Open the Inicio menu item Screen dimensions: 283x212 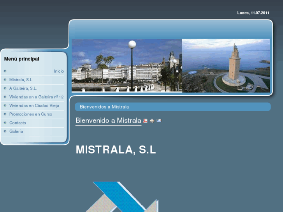pyautogui.click(x=59, y=71)
